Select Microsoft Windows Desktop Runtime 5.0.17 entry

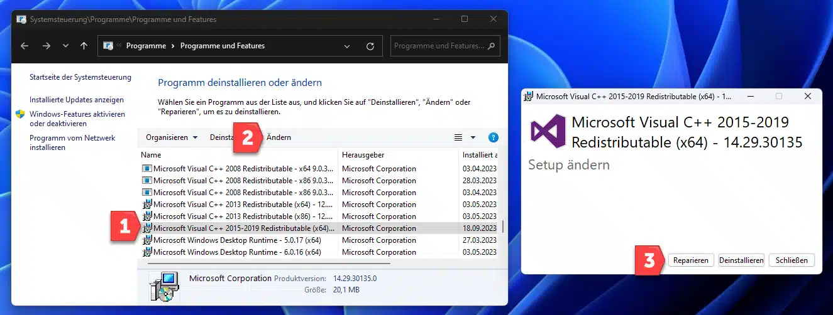pos(237,240)
